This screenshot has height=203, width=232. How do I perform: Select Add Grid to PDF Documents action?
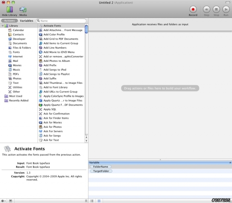(61, 39)
